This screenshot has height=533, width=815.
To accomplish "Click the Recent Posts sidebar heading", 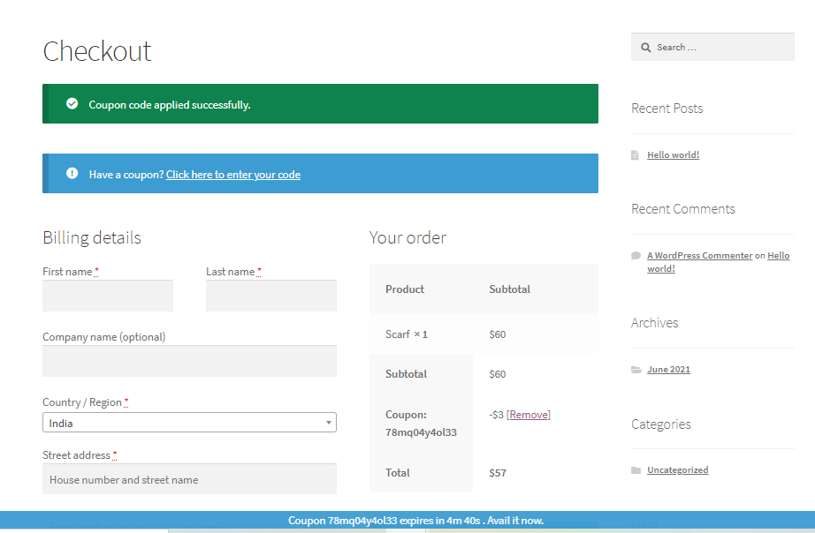I will point(666,108).
